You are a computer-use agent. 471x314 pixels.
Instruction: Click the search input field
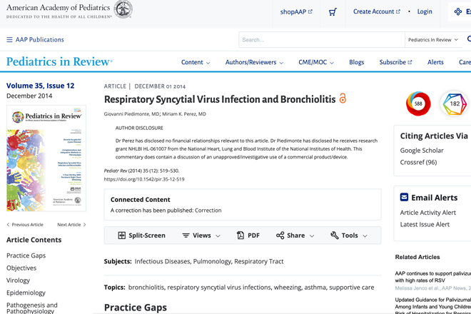pos(322,40)
